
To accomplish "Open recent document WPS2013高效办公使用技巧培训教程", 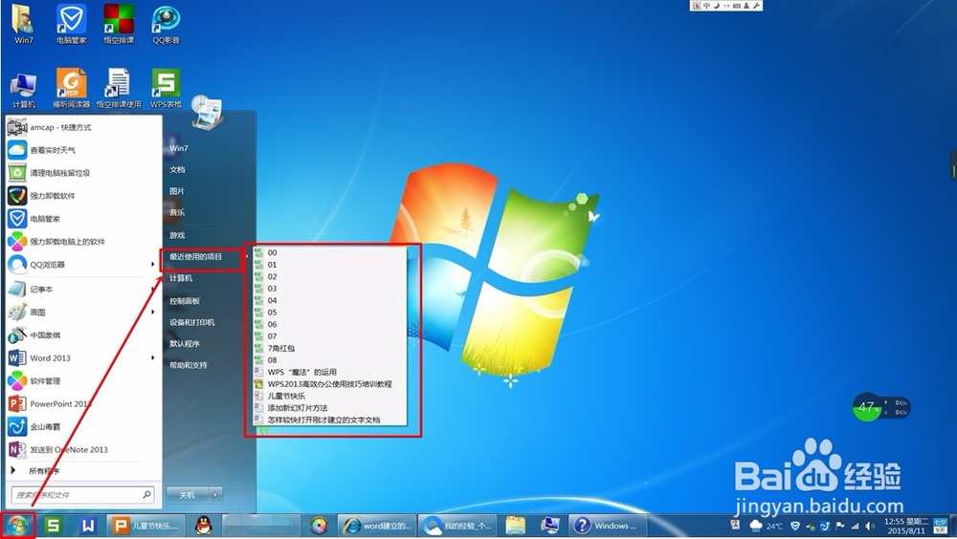I will point(330,384).
